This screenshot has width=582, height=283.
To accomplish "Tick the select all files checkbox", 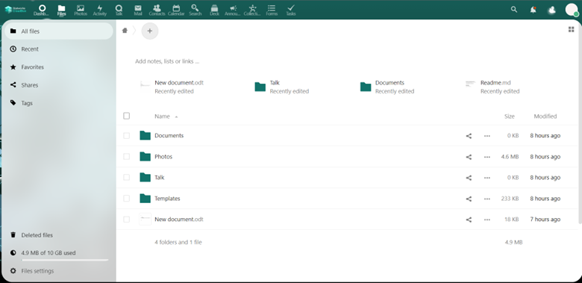I will coord(127,116).
